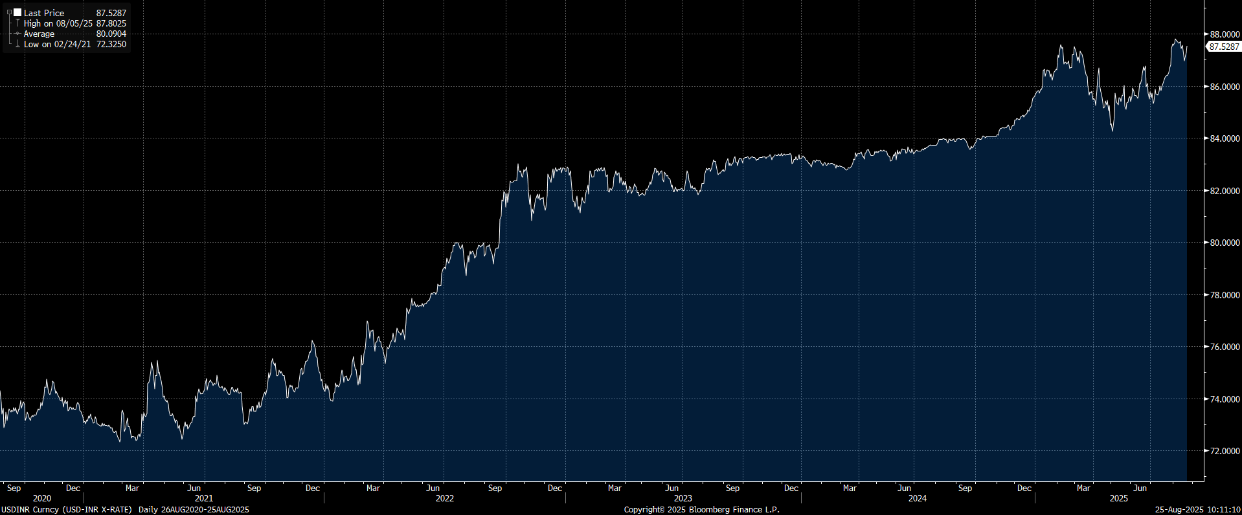Click the Low marker icon in legend
The height and width of the screenshot is (515, 1242).
(17, 44)
